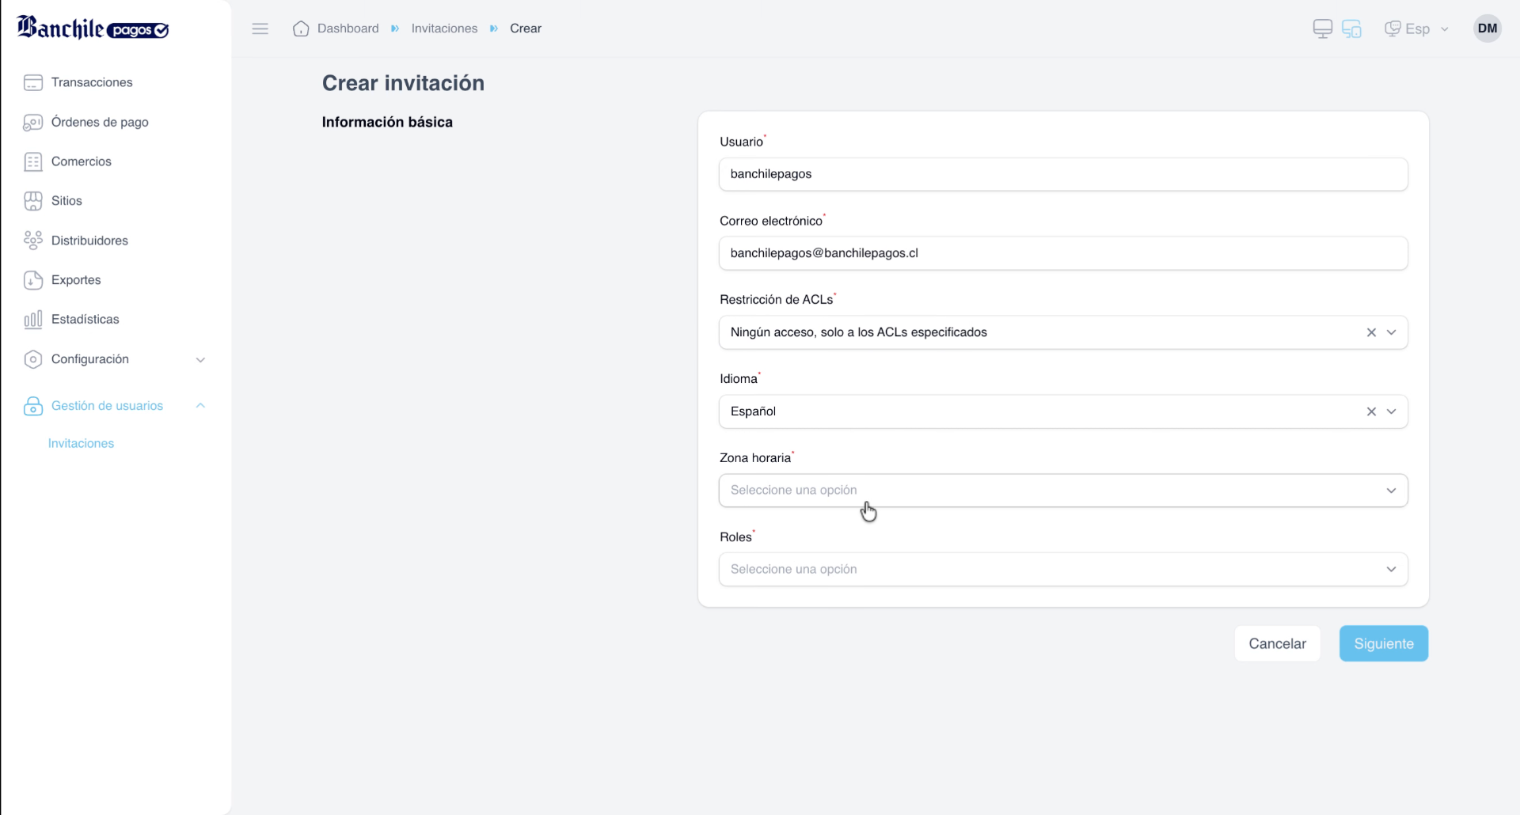The image size is (1520, 815).
Task: Clear the Idioma Español selection
Action: (x=1371, y=411)
